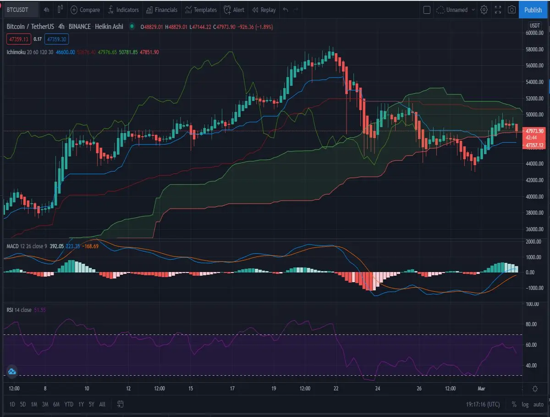
Task: Start bar Replay mode
Action: tap(264, 10)
